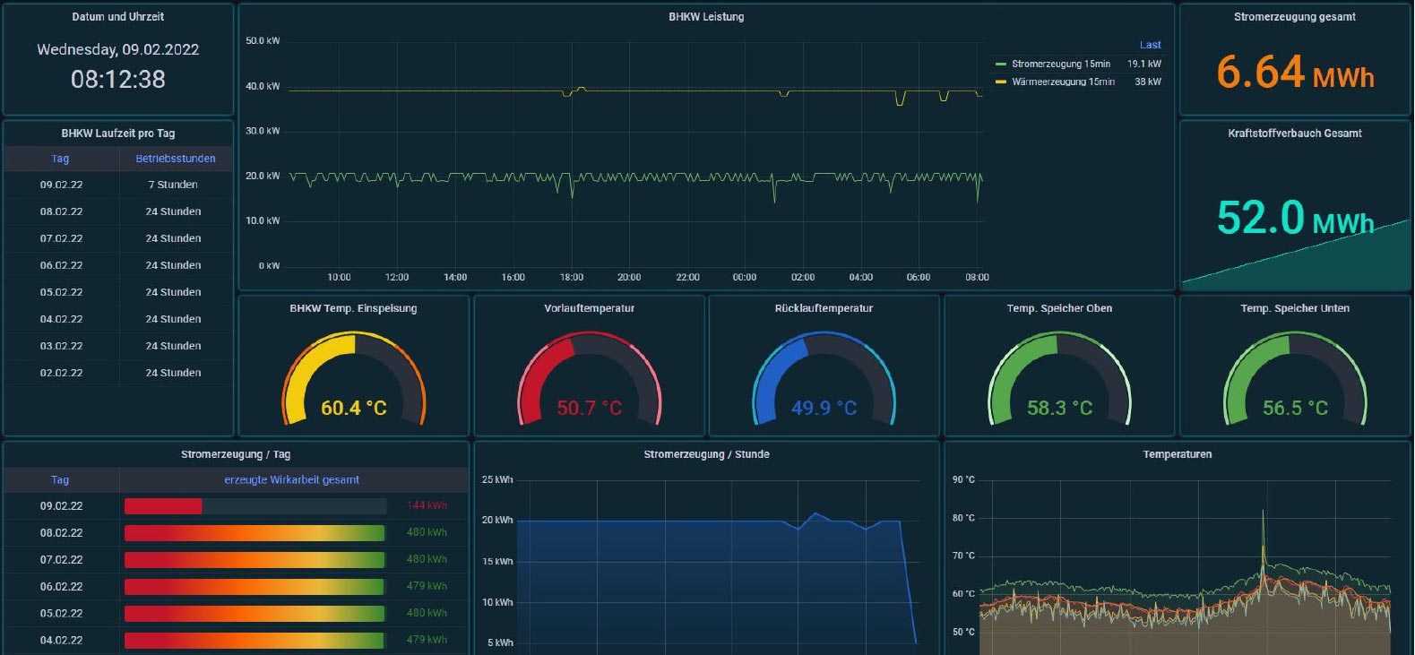Sort Stromerzeugung table by Tag header
The height and width of the screenshot is (655, 1415).
60,480
